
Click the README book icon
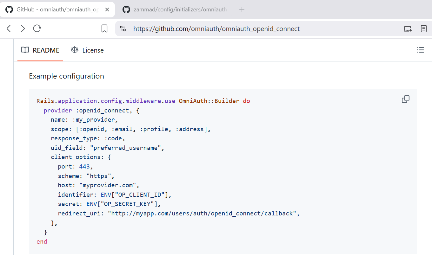pyautogui.click(x=25, y=50)
